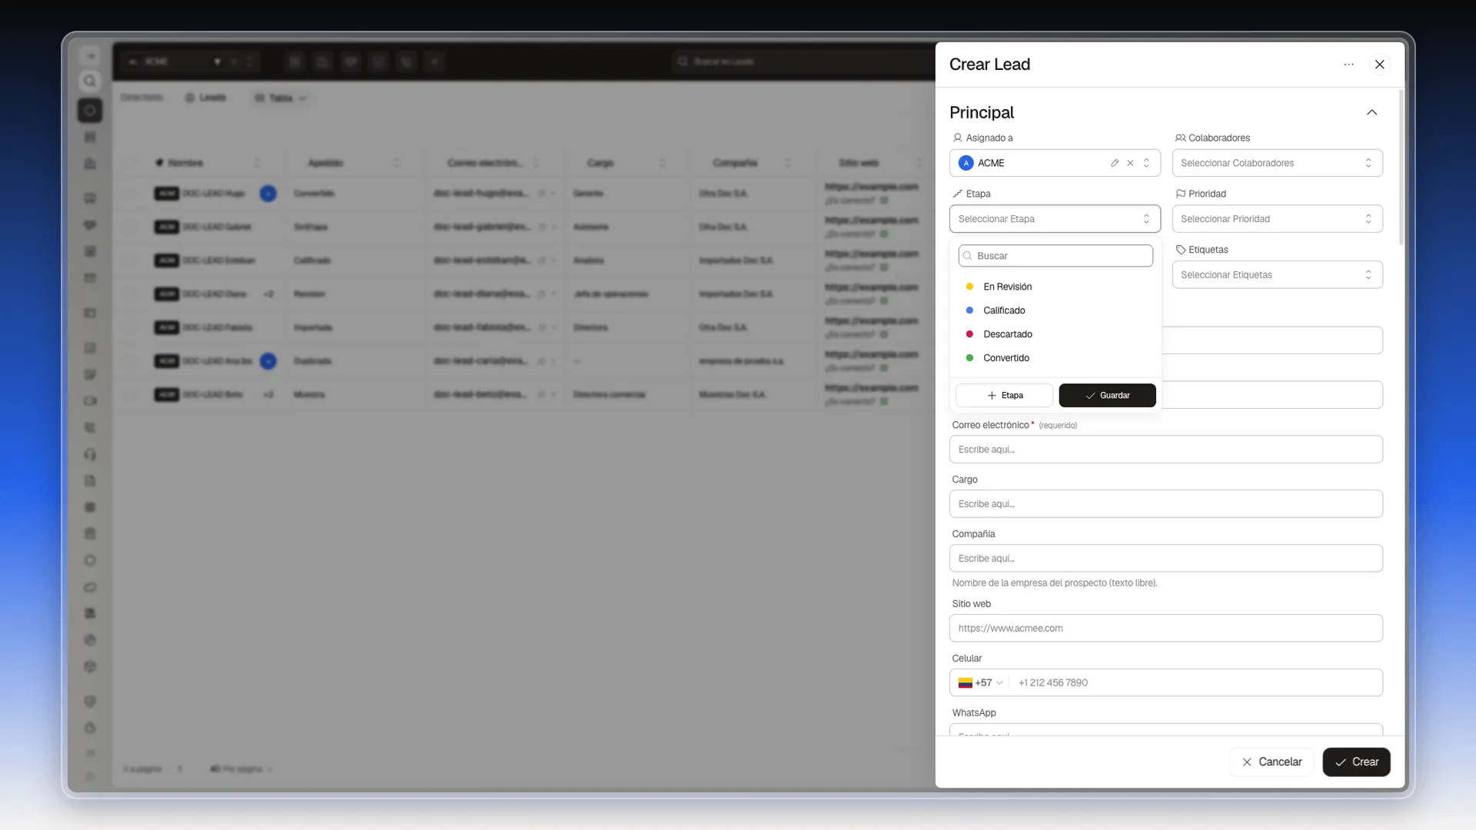1476x830 pixels.
Task: Select the En Revisión stage option
Action: (x=1055, y=287)
